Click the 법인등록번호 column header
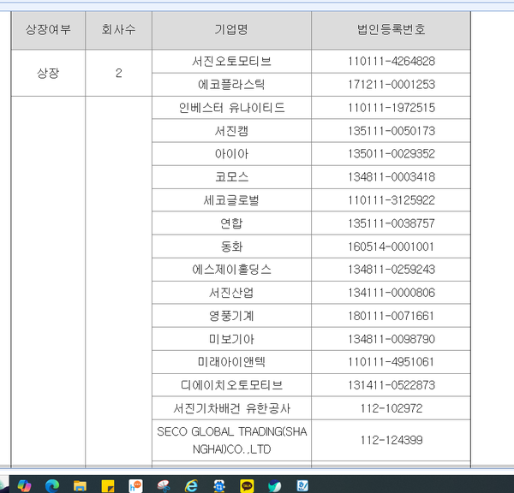Viewport: 514px width, 493px height. click(391, 30)
